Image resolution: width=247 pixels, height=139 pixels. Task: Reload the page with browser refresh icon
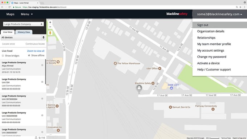click(x=9, y=7)
